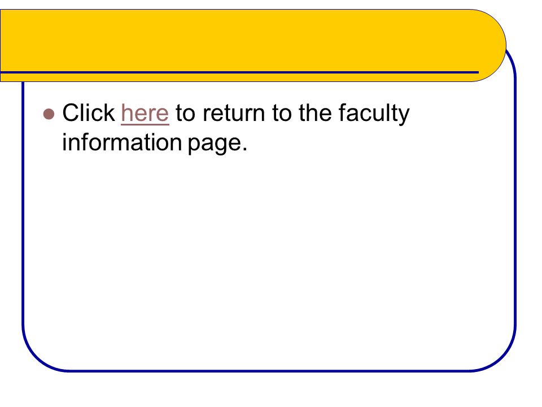542x407 pixels.
Task: Click the yellow title banner area
Action: coord(242,41)
